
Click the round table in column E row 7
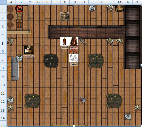tap(51, 61)
